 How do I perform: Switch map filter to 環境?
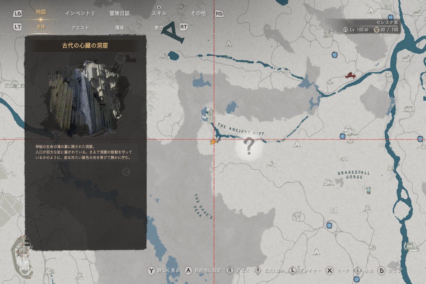(120, 27)
